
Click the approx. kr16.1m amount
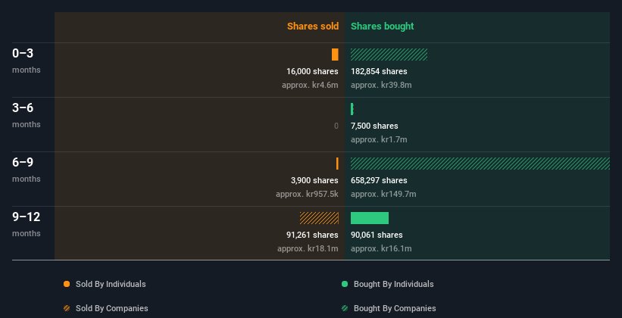pos(381,248)
